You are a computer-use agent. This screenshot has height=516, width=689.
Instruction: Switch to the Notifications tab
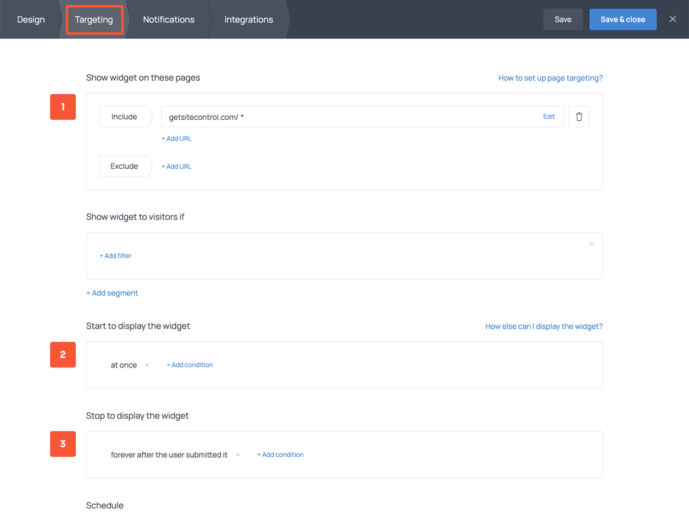168,19
